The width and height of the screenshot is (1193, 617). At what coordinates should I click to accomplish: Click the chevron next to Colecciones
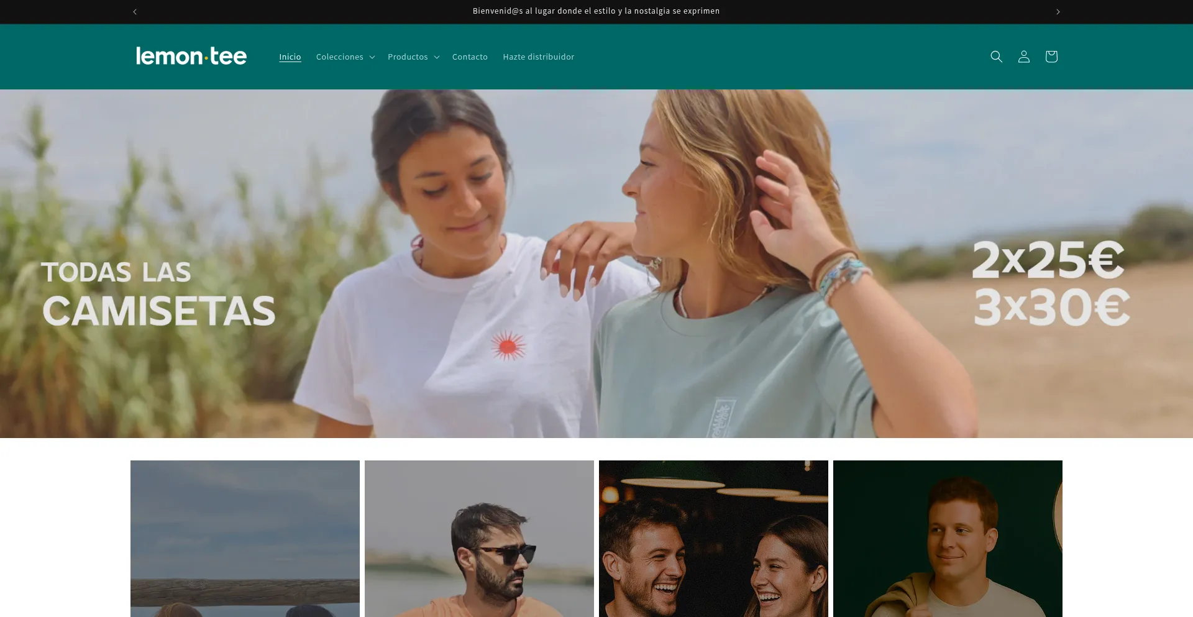click(x=372, y=57)
